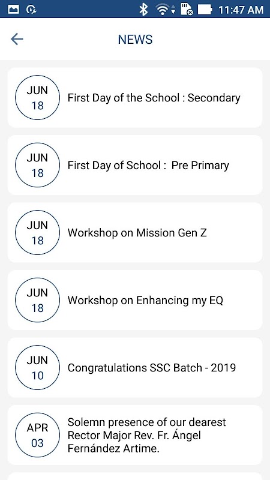The width and height of the screenshot is (270, 480).
Task: Tap the NEWS page title
Action: pyautogui.click(x=136, y=40)
